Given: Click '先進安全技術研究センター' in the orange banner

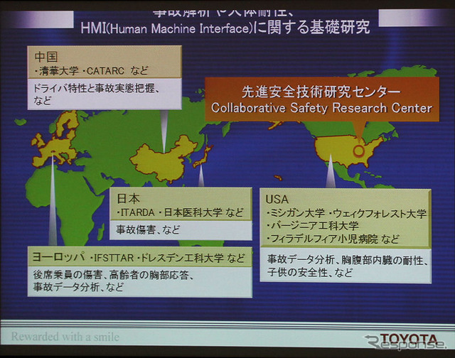Looking at the screenshot, I should 321,92.
